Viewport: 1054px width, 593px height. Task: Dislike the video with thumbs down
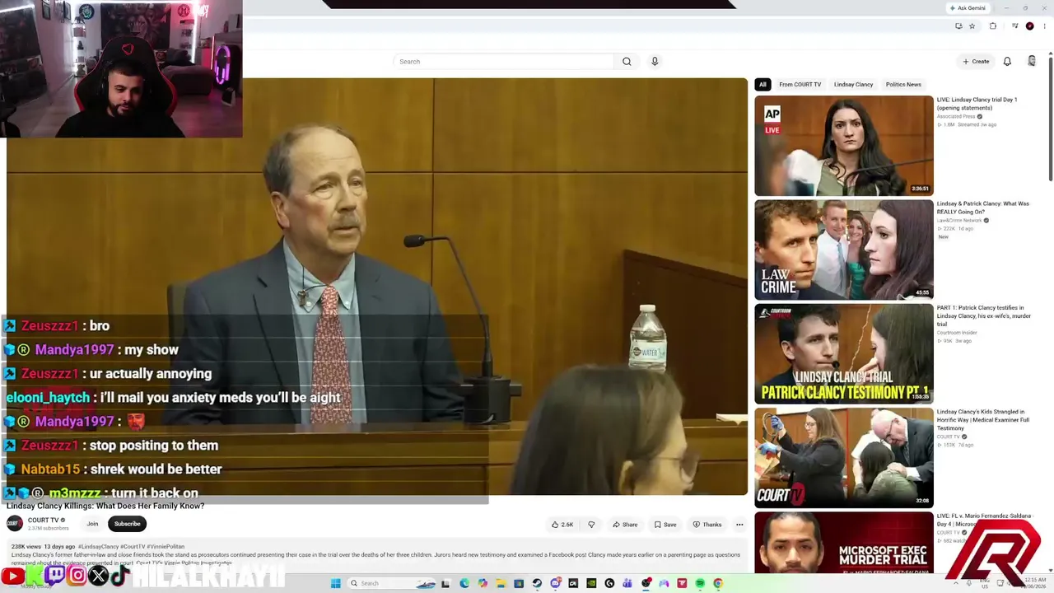pos(591,525)
